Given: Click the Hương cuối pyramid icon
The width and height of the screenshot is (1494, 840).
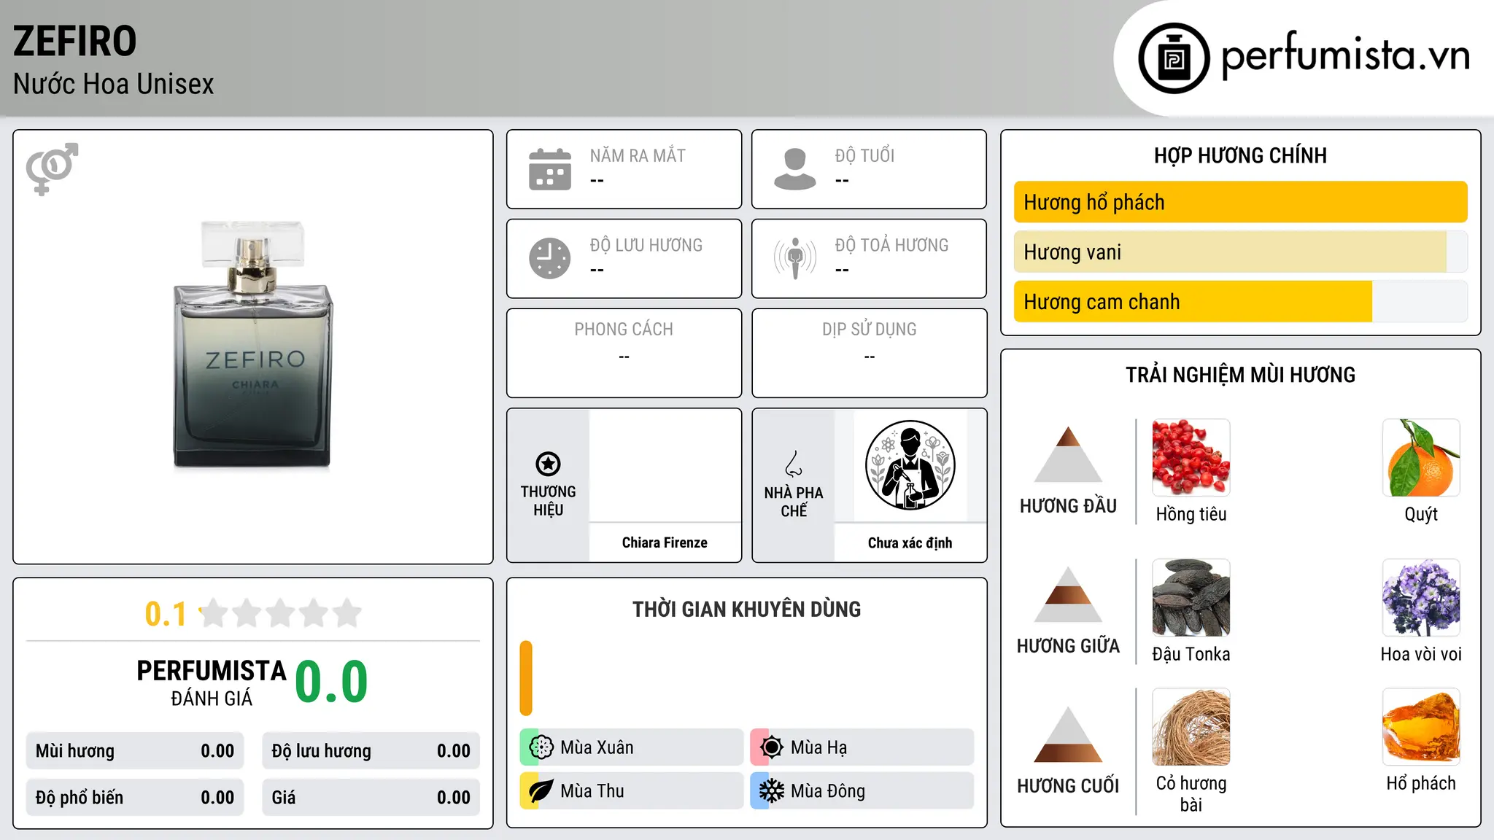Looking at the screenshot, I should (x=1068, y=734).
